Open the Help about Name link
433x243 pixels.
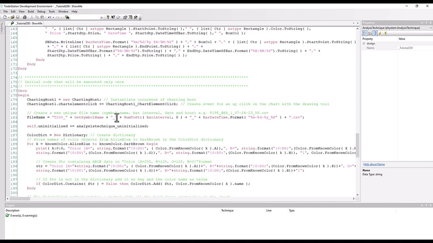(374, 164)
